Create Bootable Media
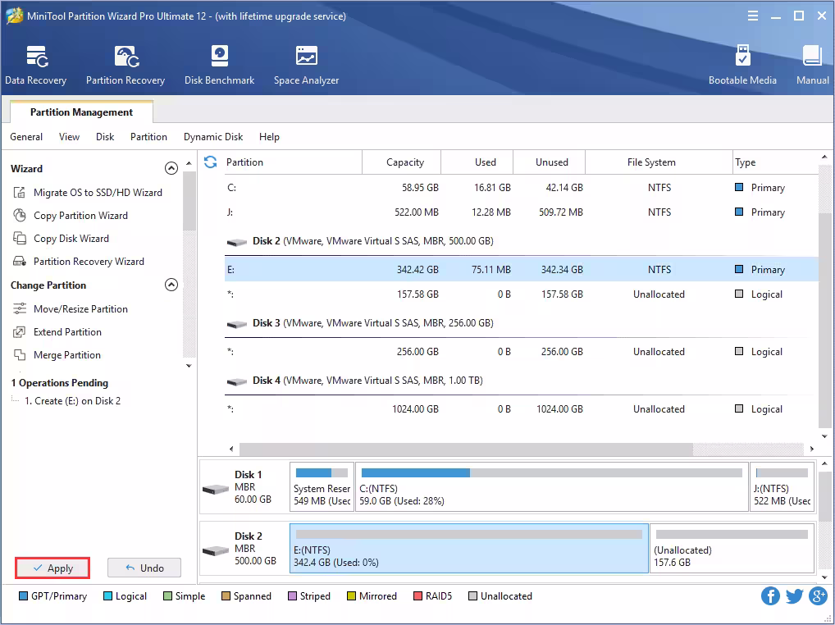Image resolution: width=835 pixels, height=625 pixels. click(742, 65)
